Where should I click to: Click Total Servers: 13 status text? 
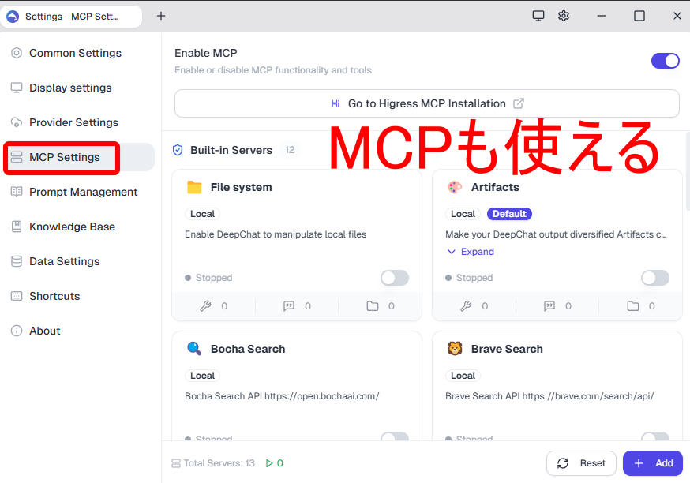click(219, 463)
